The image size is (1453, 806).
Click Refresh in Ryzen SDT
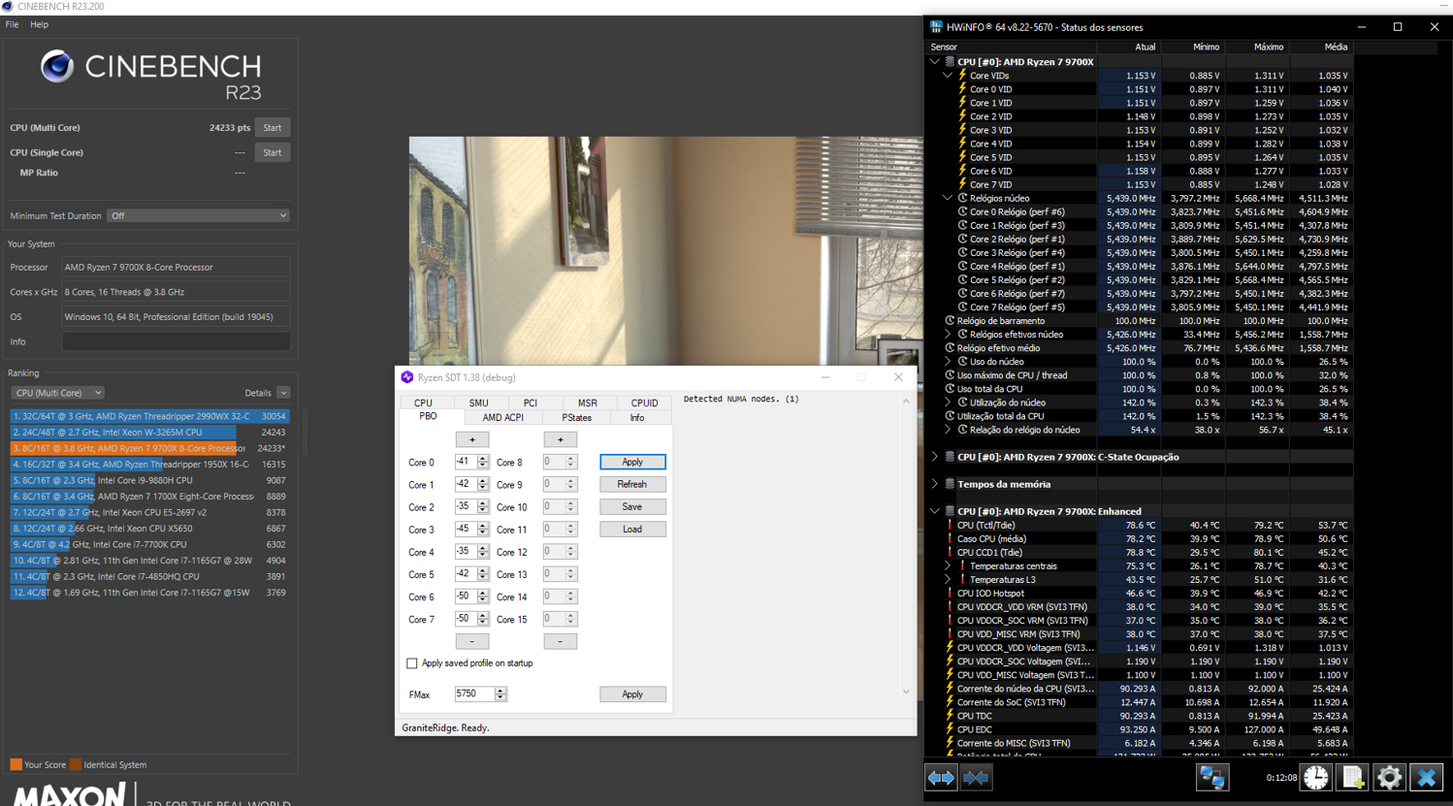(632, 484)
